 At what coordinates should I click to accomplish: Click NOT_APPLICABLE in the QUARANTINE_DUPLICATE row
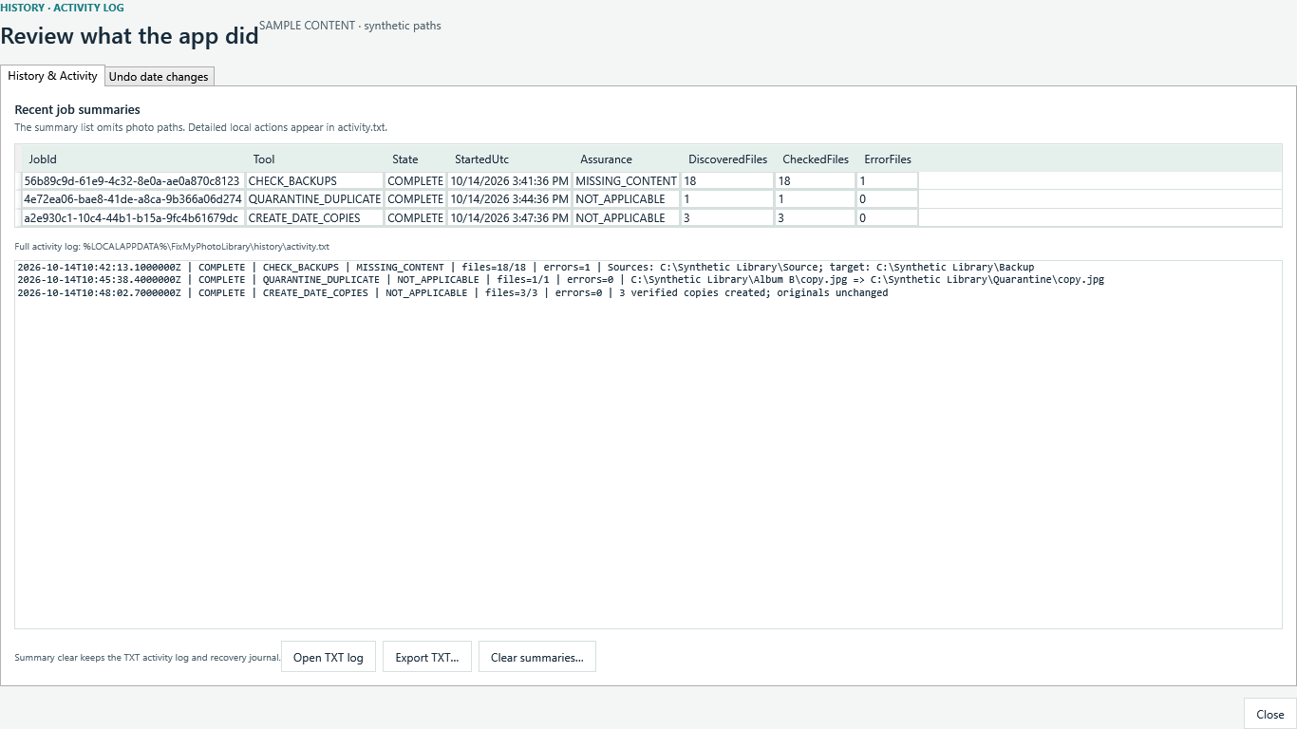pyautogui.click(x=627, y=199)
